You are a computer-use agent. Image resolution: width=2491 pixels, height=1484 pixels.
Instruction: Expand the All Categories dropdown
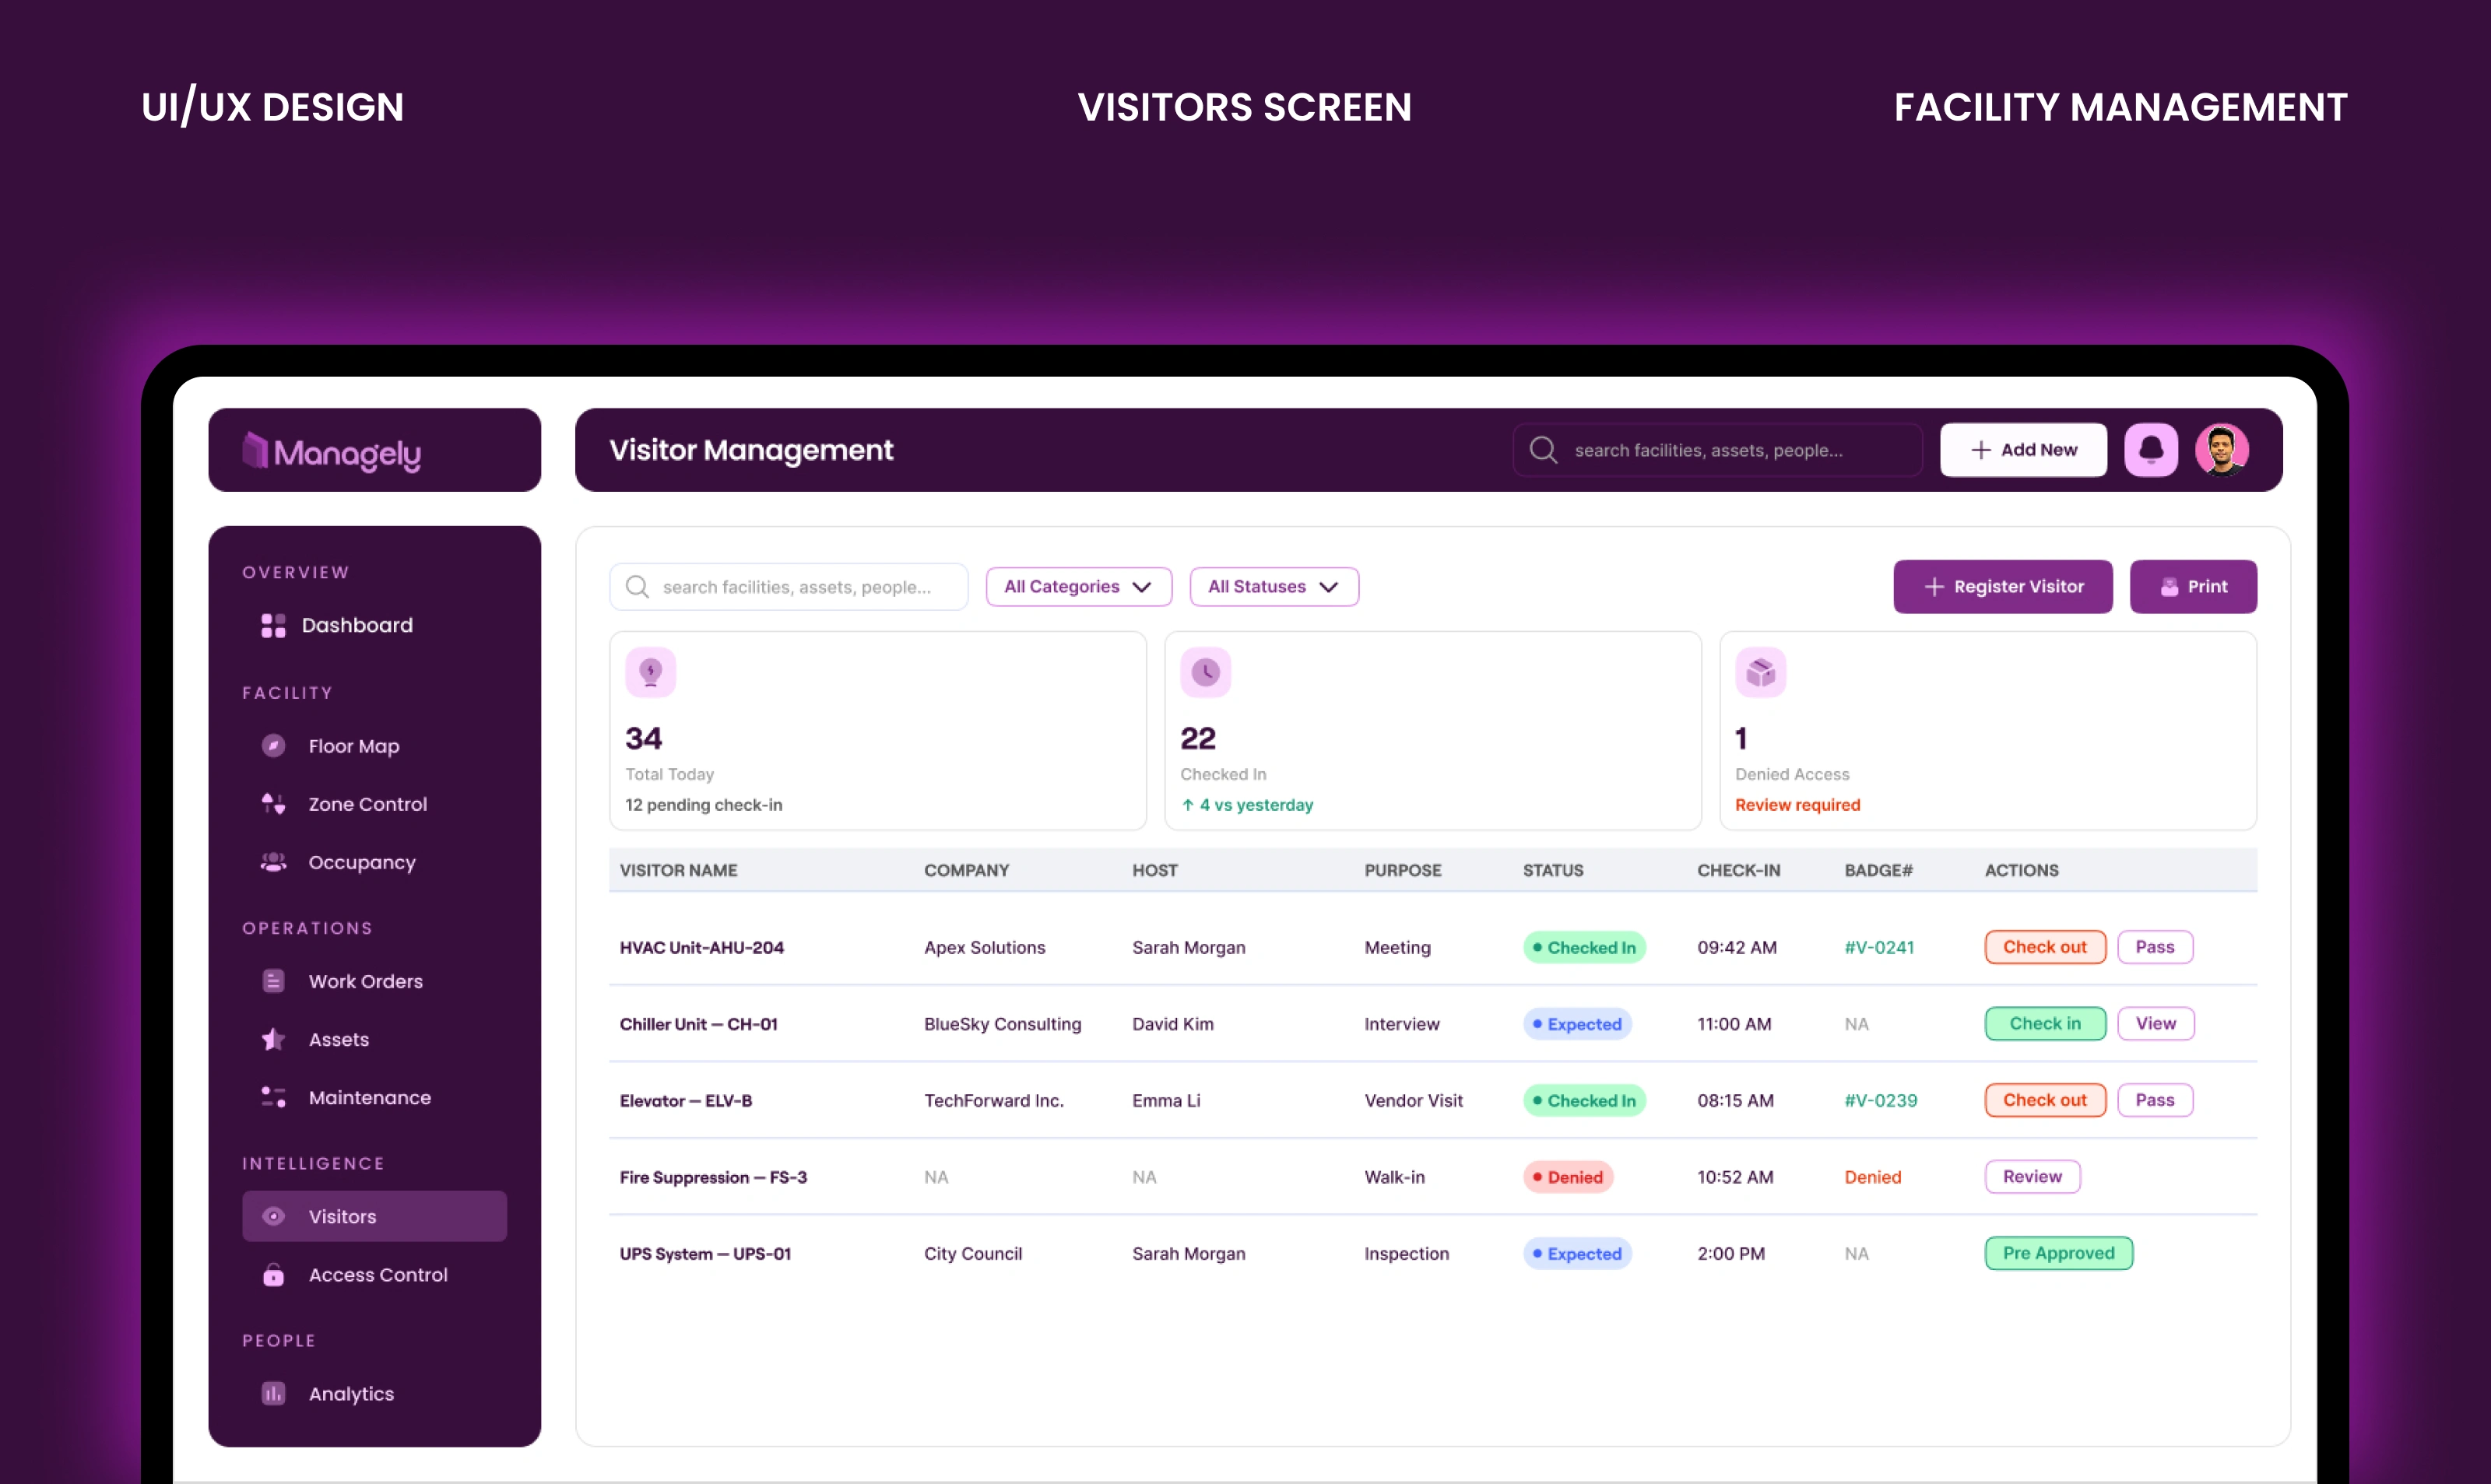tap(1078, 587)
